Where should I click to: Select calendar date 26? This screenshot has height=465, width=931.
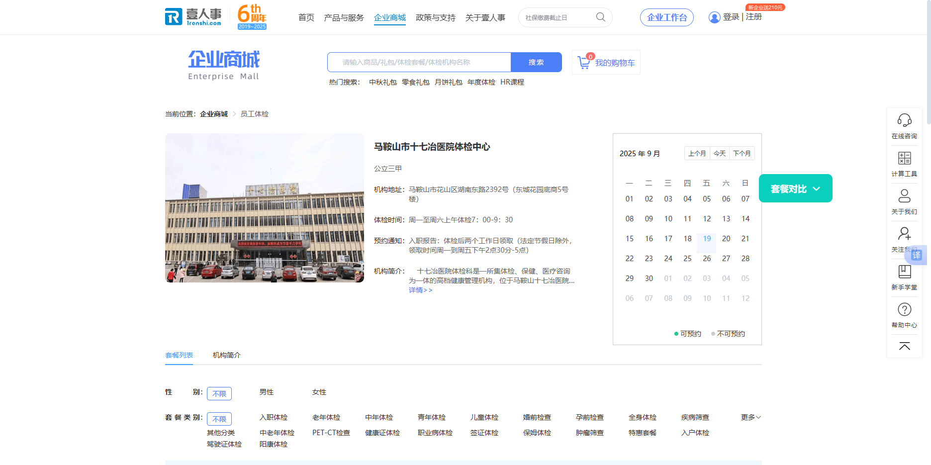(707, 259)
